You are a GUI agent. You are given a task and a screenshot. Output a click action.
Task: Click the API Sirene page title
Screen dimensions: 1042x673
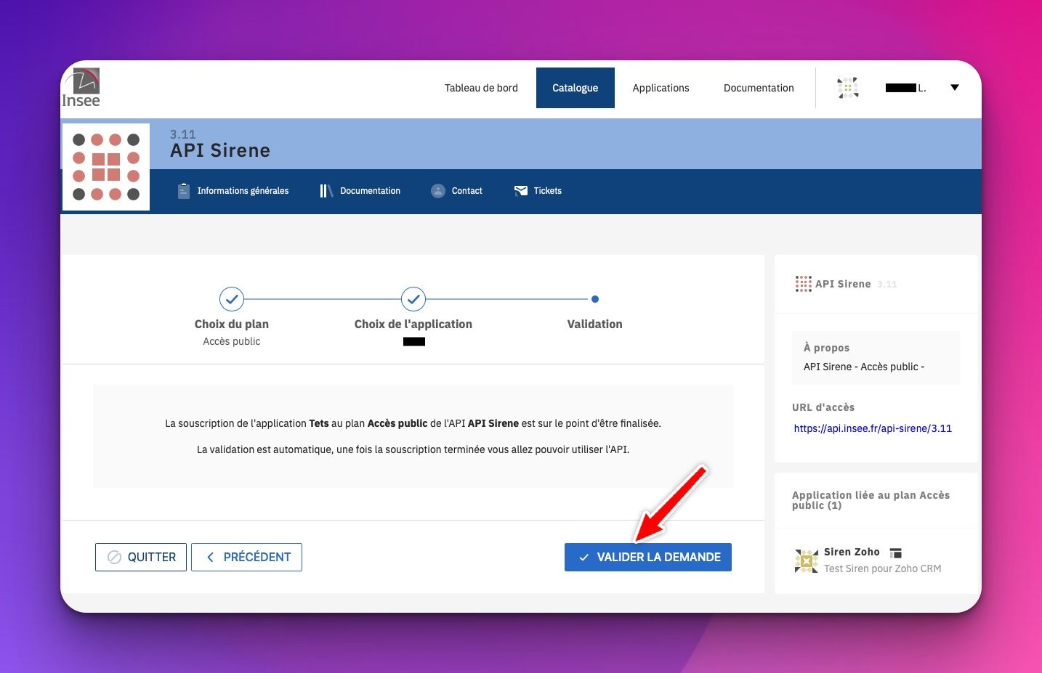pyautogui.click(x=220, y=150)
